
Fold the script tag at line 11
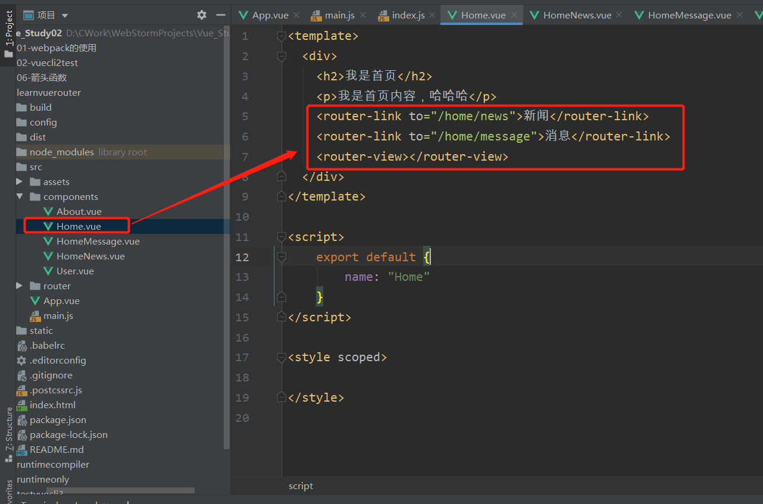pos(282,237)
